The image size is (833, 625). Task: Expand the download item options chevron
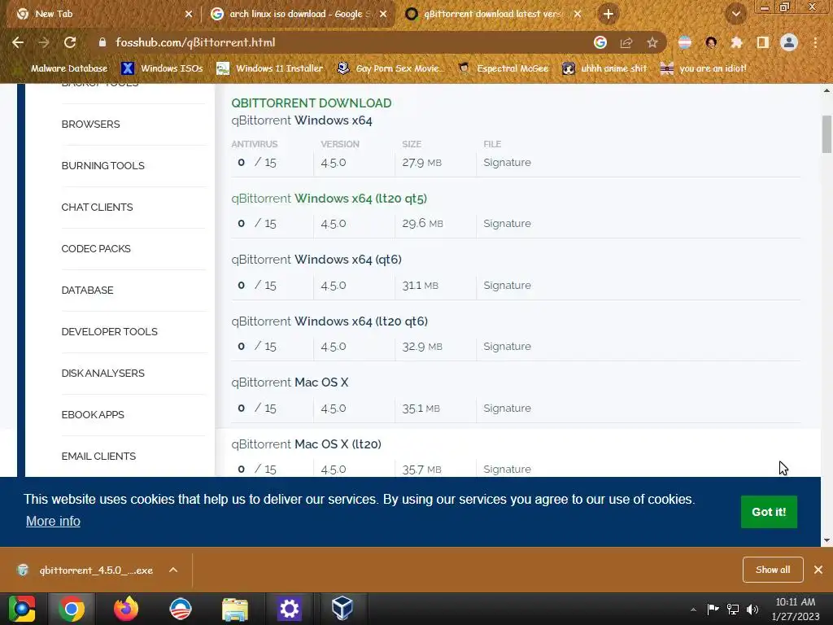[x=173, y=570]
